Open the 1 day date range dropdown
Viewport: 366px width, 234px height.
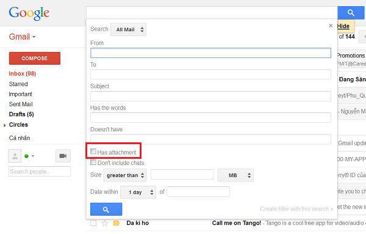[138, 192]
